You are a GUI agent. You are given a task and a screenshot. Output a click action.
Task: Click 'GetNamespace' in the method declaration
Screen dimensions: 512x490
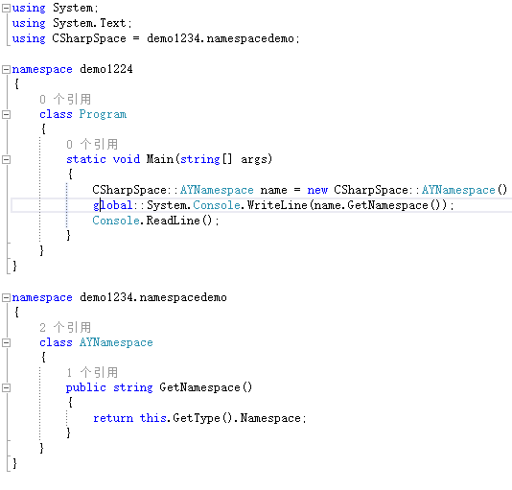click(199, 387)
